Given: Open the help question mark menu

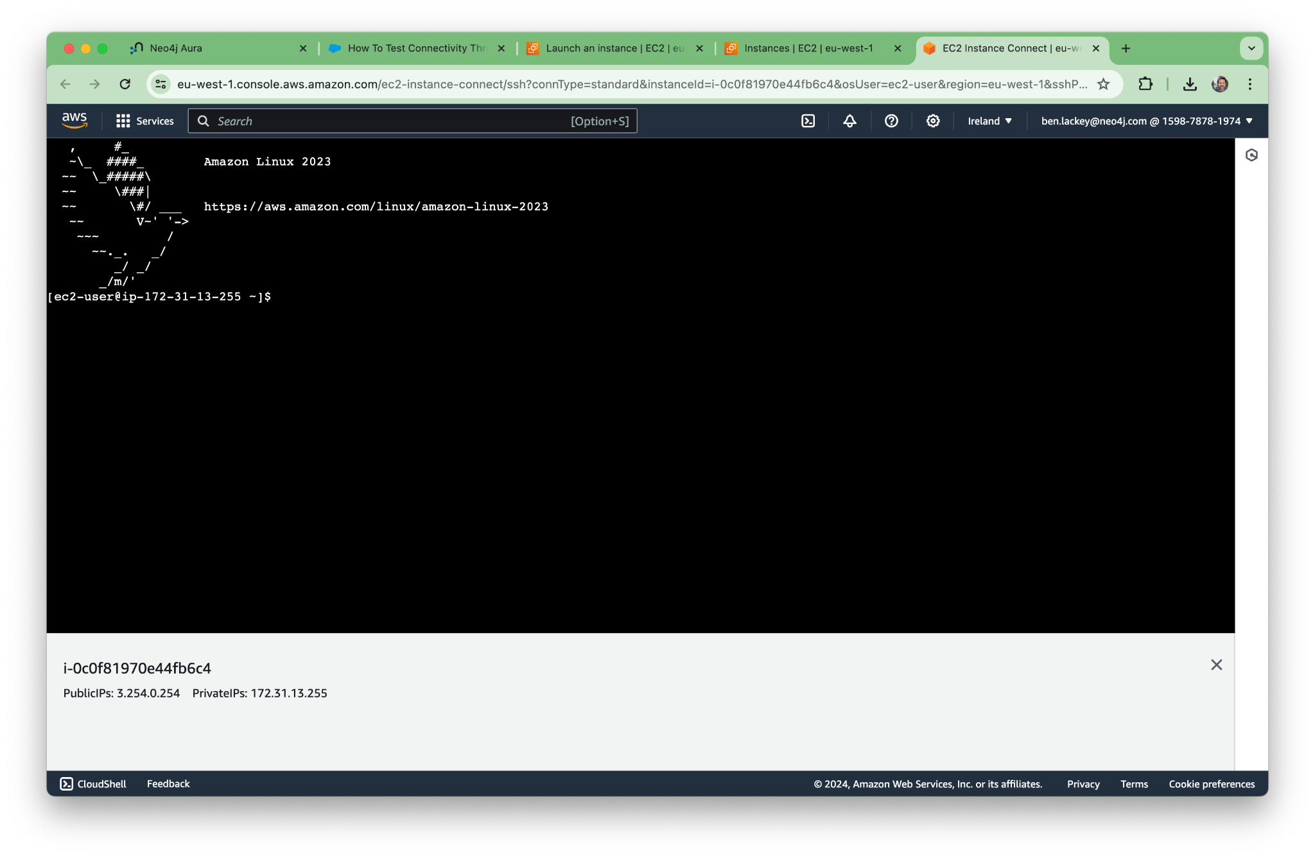Looking at the screenshot, I should pos(891,121).
